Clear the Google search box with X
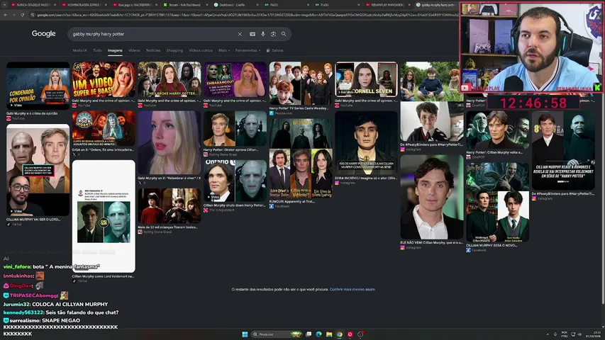 click(240, 34)
